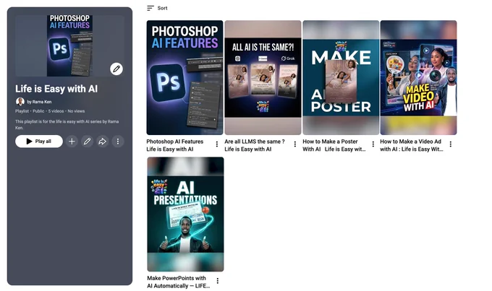Screen dimensions: 492x291
Task: Add videos with the plus icon
Action: point(72,142)
